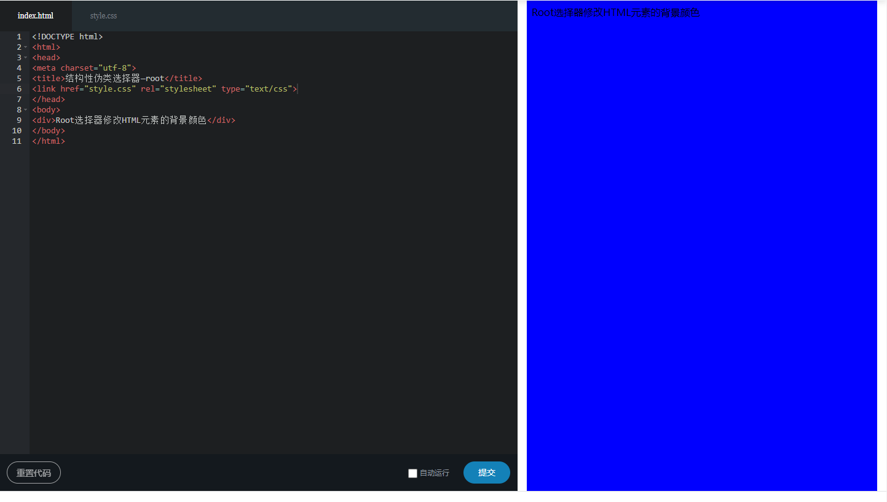The image size is (887, 502).
Task: Enable the 自动运行 auto-run checkbox
Action: coord(412,473)
